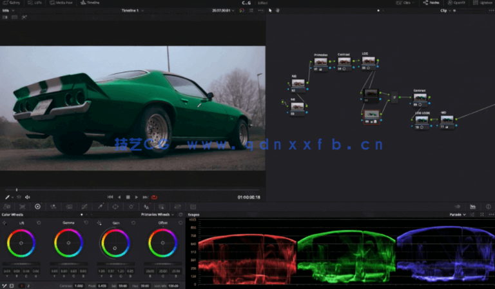Open the Blur palette

[x=146, y=207]
